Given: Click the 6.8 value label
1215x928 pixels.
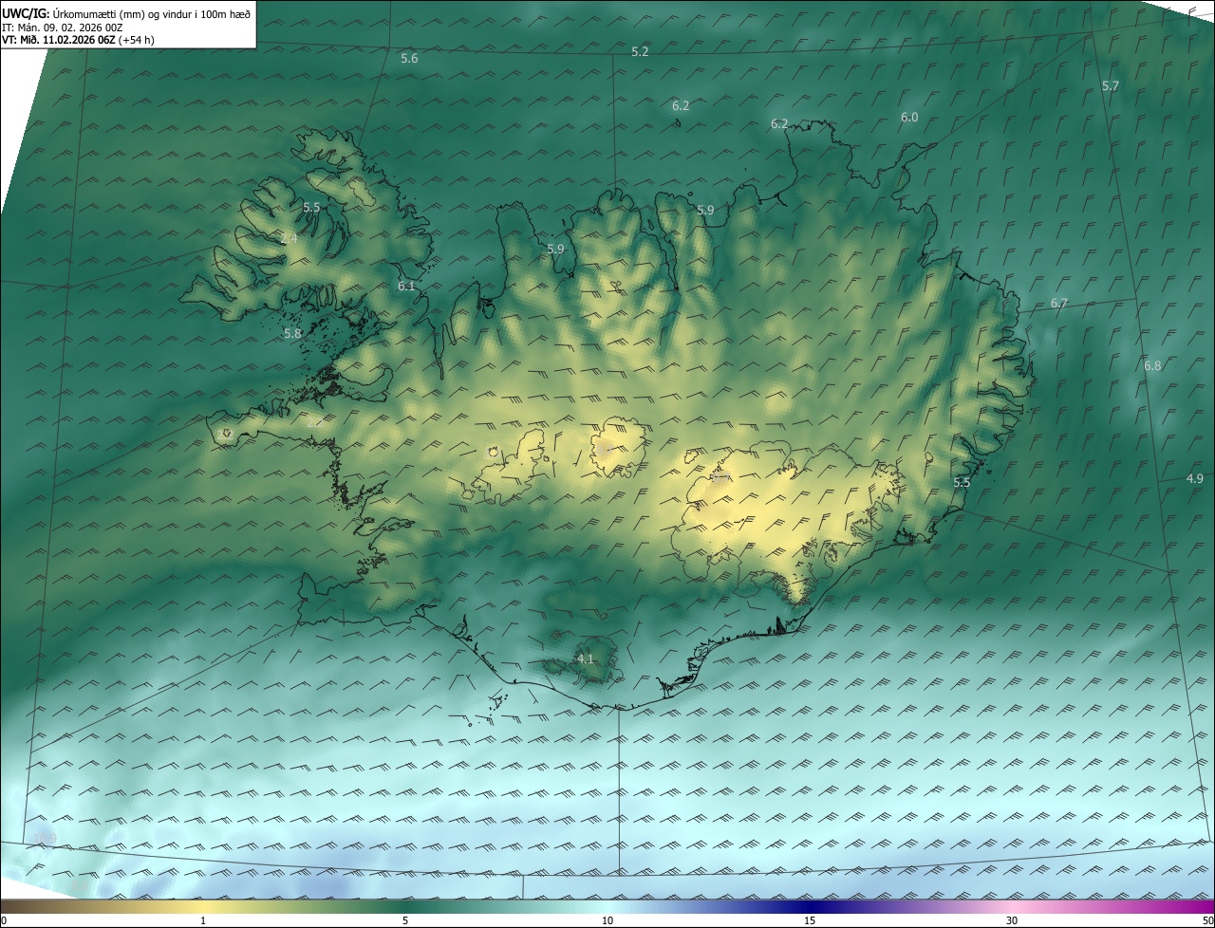Looking at the screenshot, I should tap(1152, 366).
